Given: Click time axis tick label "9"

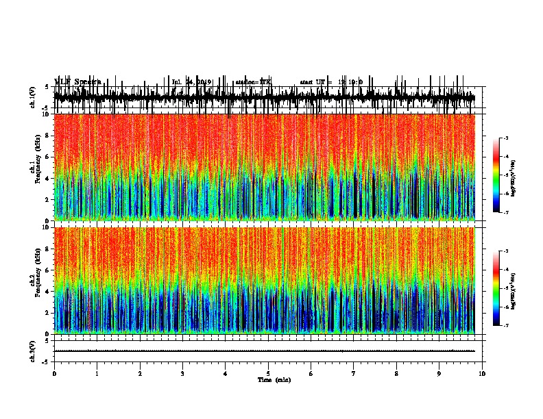Looking at the screenshot, I should [439, 374].
